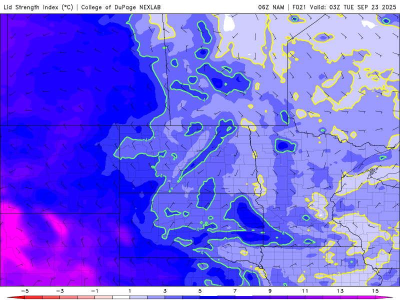
Task: Click the '06Z NAM' model run text
Action: point(271,7)
